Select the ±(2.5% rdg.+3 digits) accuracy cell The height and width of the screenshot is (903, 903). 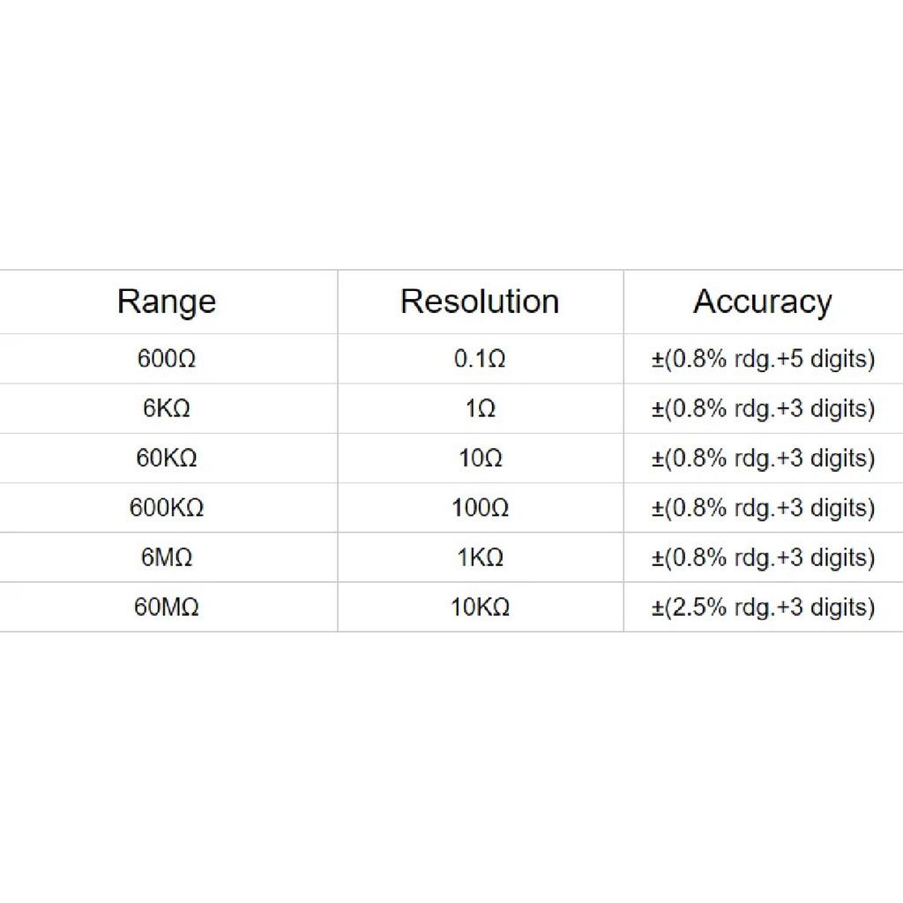point(763,607)
